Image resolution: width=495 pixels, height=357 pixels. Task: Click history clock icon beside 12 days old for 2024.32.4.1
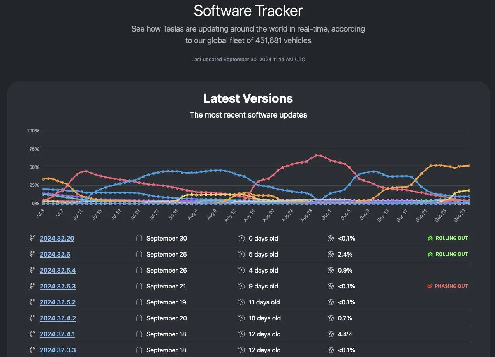[x=241, y=334]
